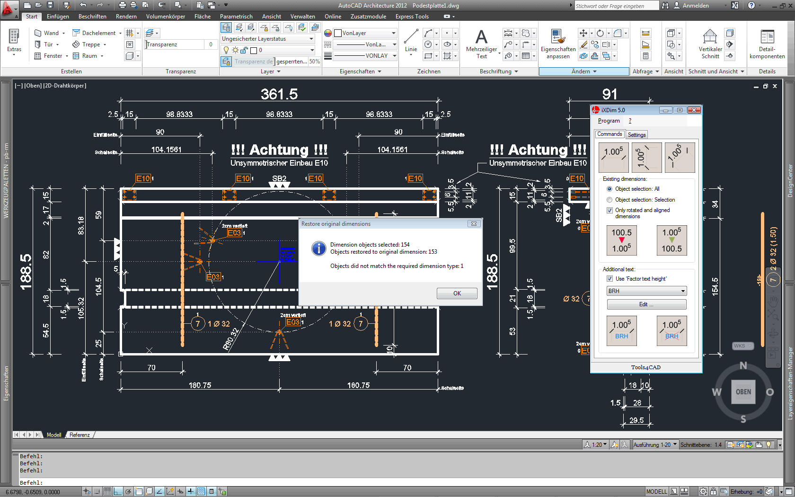The height and width of the screenshot is (497, 795).
Task: Expand the Beschriftung panel
Action: (x=499, y=71)
